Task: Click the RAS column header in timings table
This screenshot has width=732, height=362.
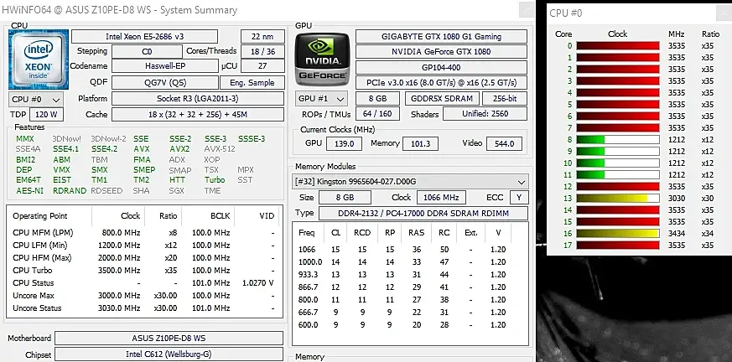Action: 417,233
